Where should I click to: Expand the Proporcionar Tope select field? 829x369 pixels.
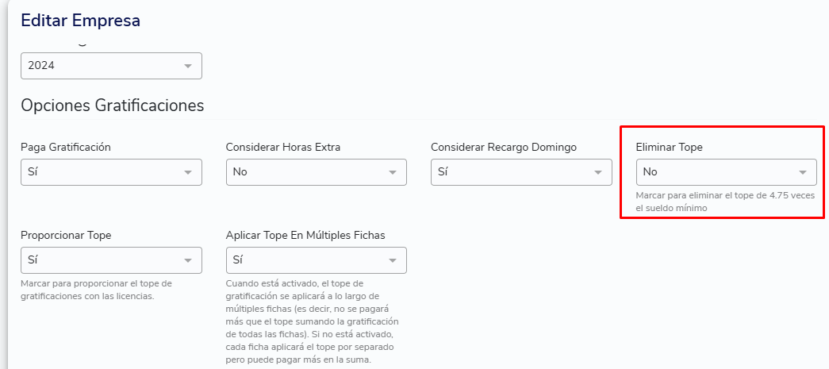pos(111,260)
